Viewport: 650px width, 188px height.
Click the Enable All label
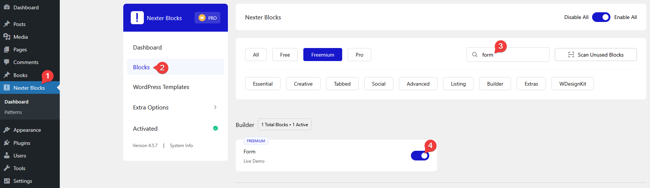tap(626, 17)
